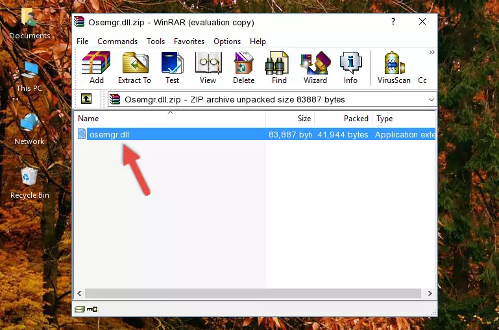Viewport: 499px width, 330px height.
Task: Open the Favorites menu
Action: click(x=189, y=41)
